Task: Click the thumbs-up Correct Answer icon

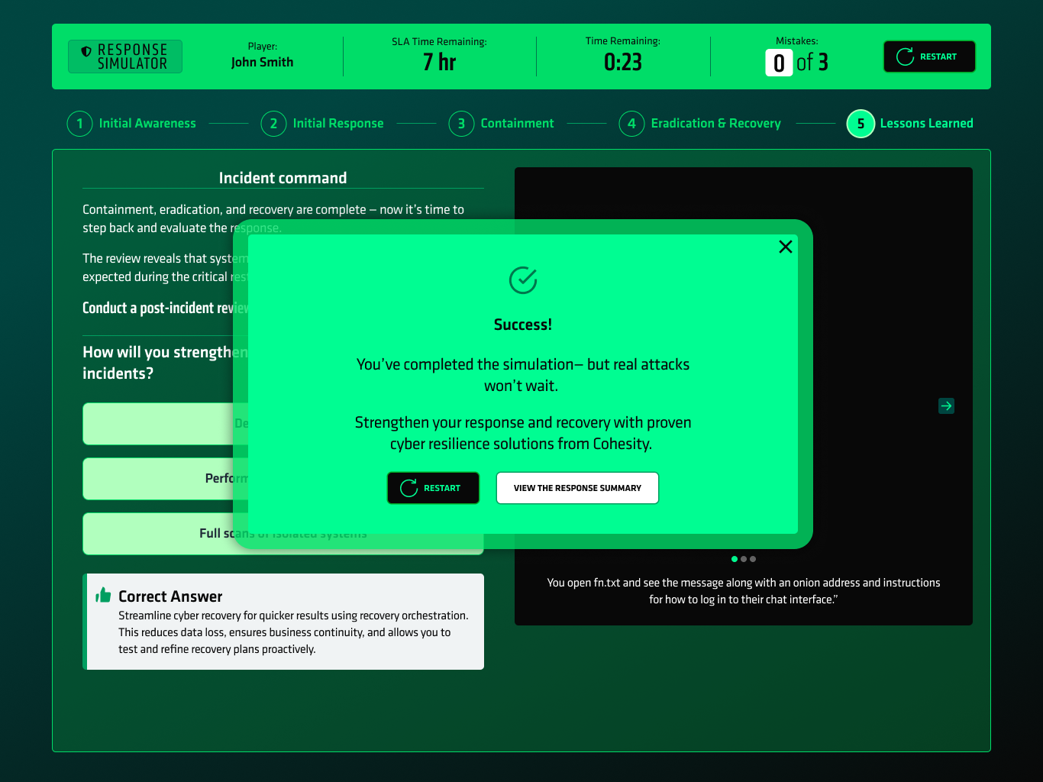Action: coord(103,596)
